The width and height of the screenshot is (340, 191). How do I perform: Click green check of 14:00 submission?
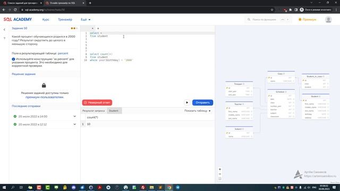[15, 116]
